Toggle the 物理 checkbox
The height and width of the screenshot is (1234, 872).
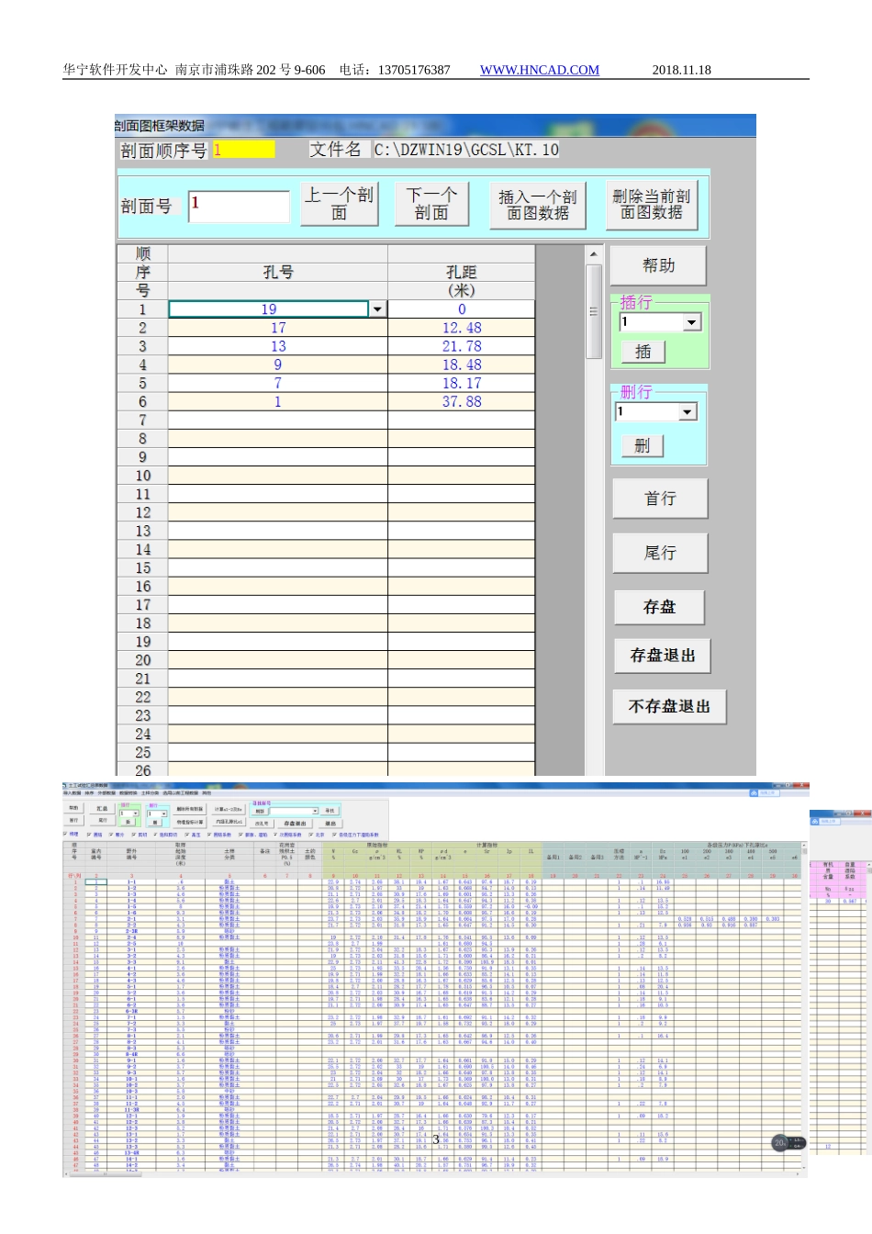coord(66,835)
